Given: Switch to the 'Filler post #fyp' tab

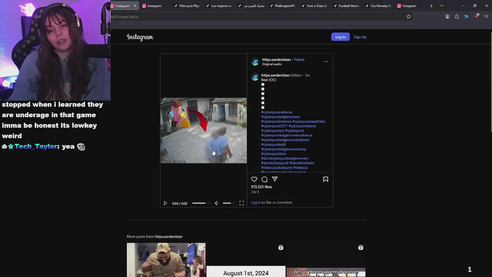Looking at the screenshot, I should [186, 6].
